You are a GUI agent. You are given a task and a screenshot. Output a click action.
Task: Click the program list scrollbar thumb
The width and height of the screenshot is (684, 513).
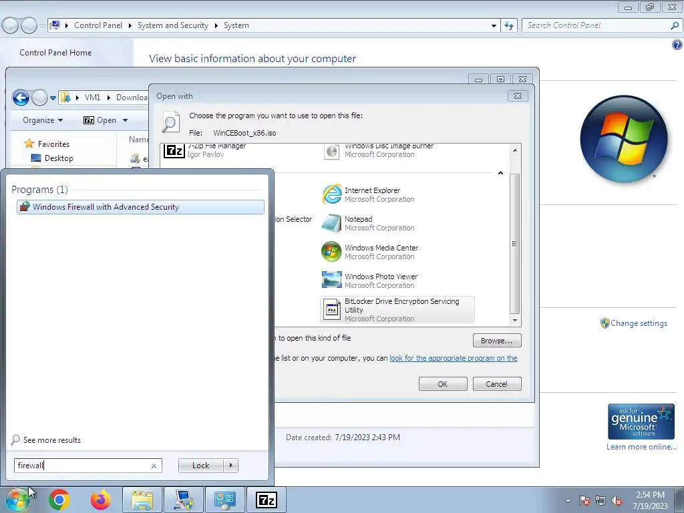click(515, 243)
